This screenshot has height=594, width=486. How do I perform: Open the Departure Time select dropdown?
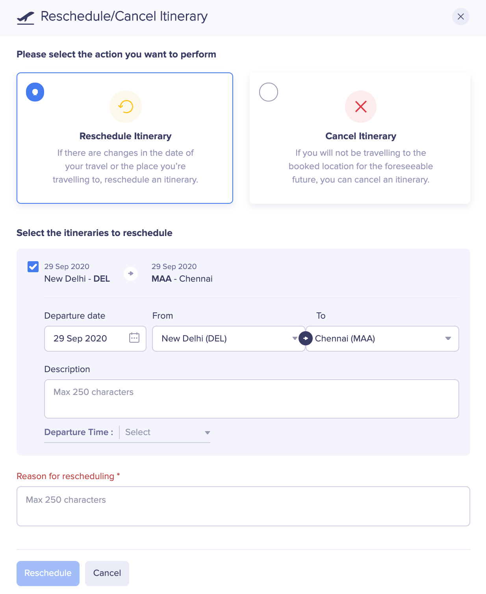[165, 432]
